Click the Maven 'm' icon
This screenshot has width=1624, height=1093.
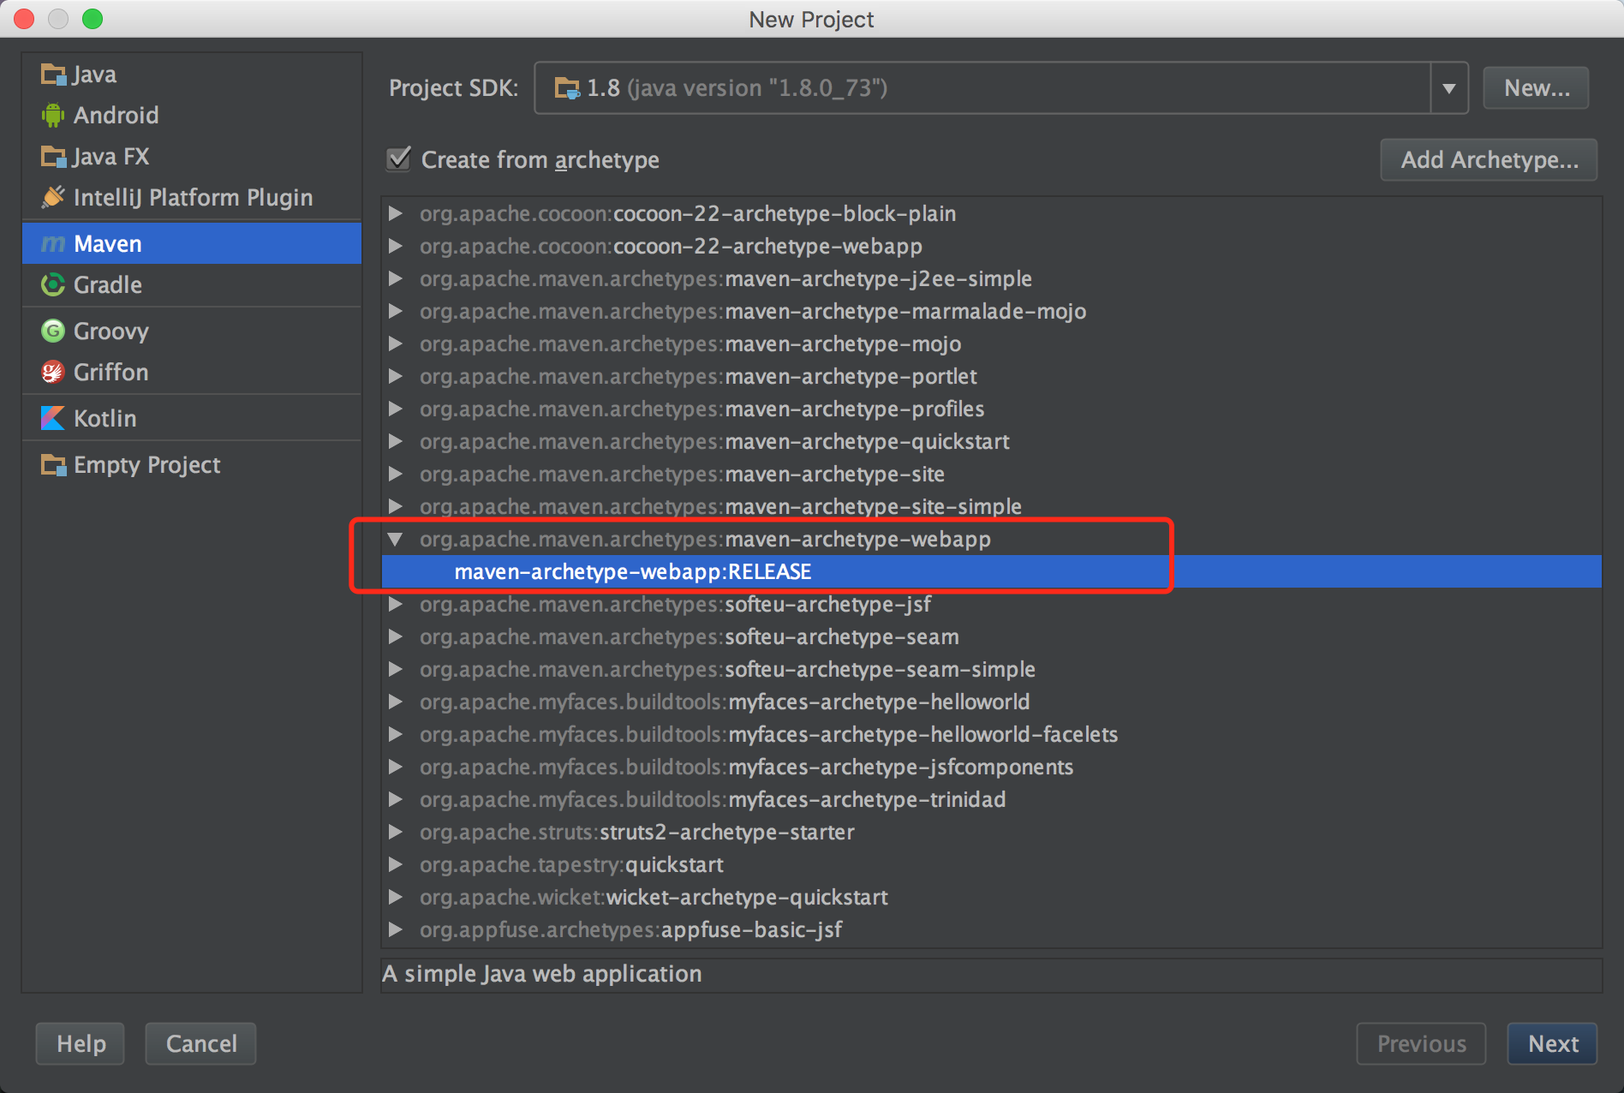click(53, 244)
